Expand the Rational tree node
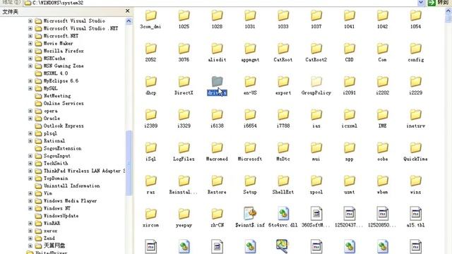Image resolution: width=452 pixels, height=254 pixels. [30, 141]
